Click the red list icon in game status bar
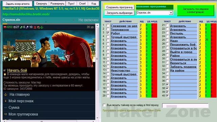The height and width of the screenshot is (122, 217). click(x=35, y=27)
